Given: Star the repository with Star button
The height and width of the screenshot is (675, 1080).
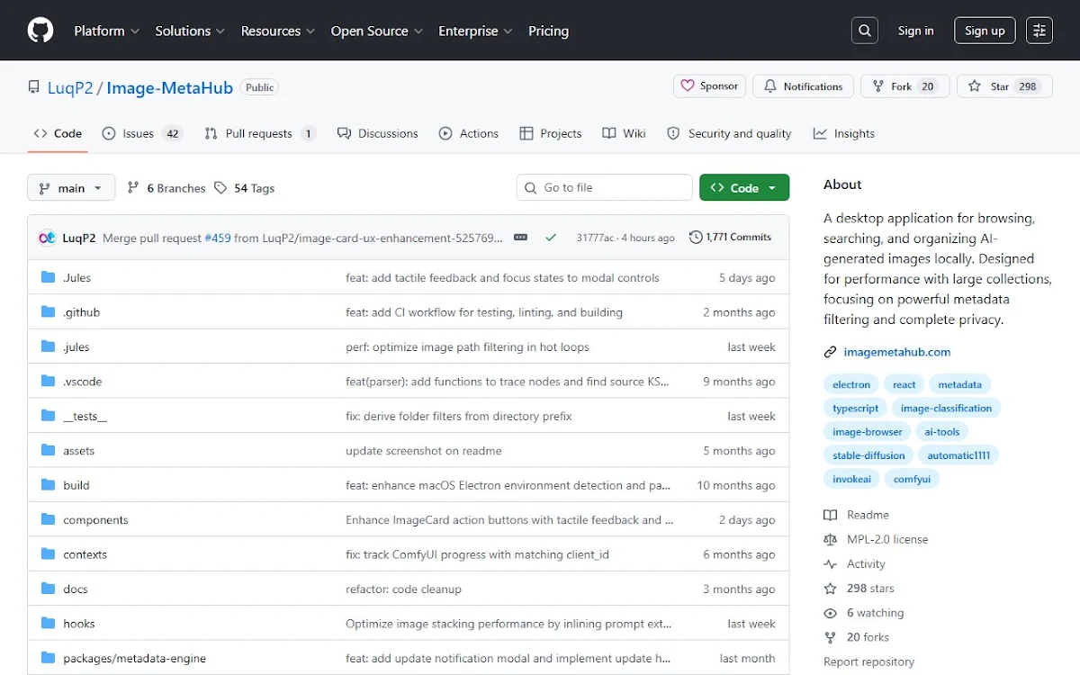Looking at the screenshot, I should [1004, 86].
